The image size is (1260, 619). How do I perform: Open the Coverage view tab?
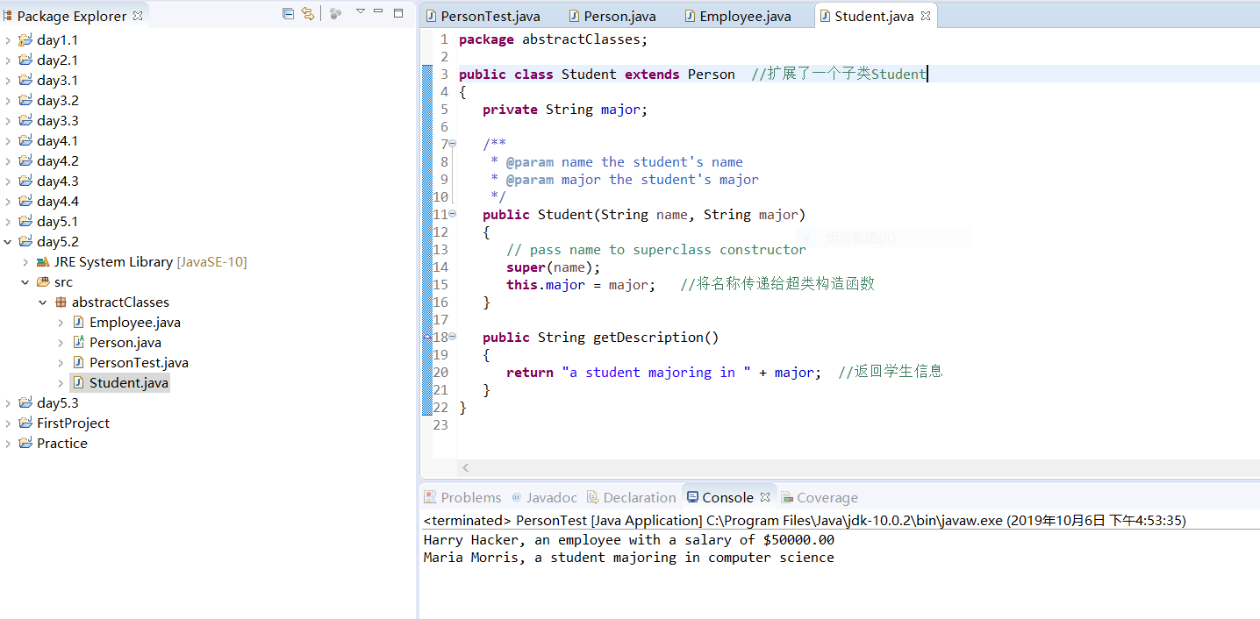(x=820, y=497)
